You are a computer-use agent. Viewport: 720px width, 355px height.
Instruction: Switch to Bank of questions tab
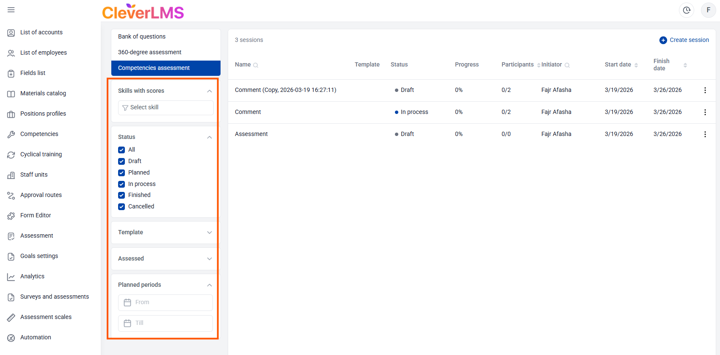[142, 36]
